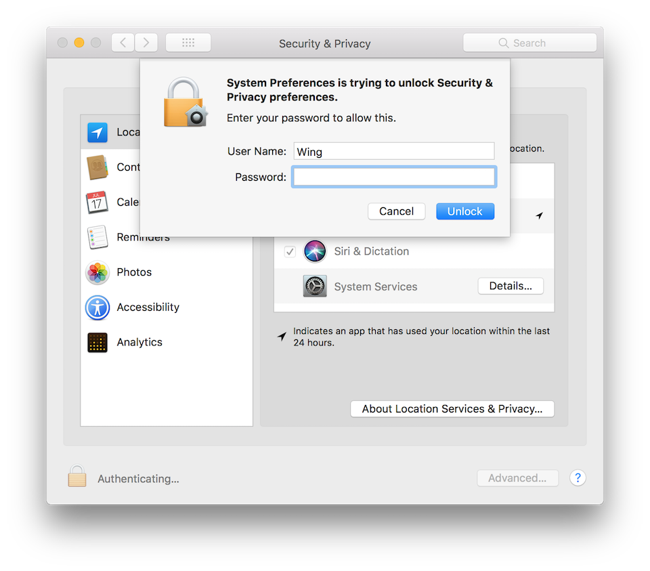Click the padlock icon next to Authenticating
The width and height of the screenshot is (650, 571).
(x=77, y=475)
